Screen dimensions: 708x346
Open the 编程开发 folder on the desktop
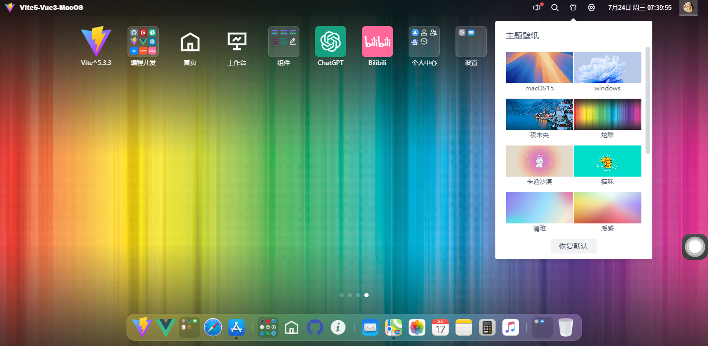point(143,41)
